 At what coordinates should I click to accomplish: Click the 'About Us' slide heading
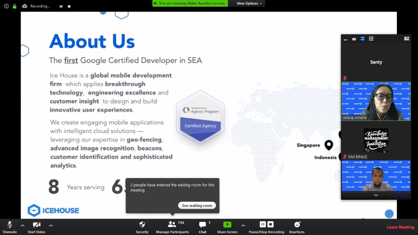[92, 41]
